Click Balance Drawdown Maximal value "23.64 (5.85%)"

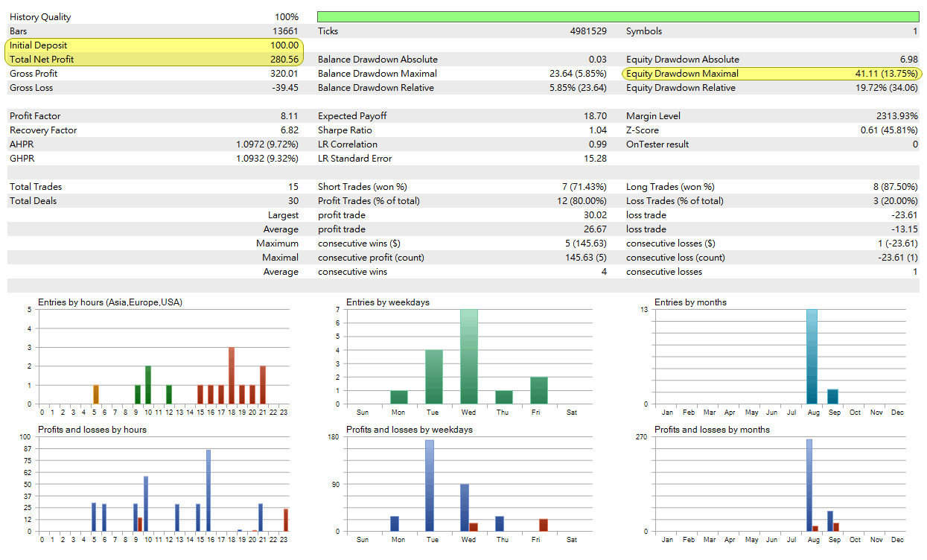579,74
